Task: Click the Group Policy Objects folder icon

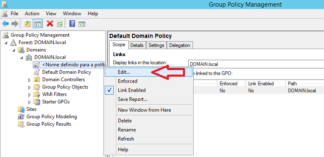Action: pos(36,87)
